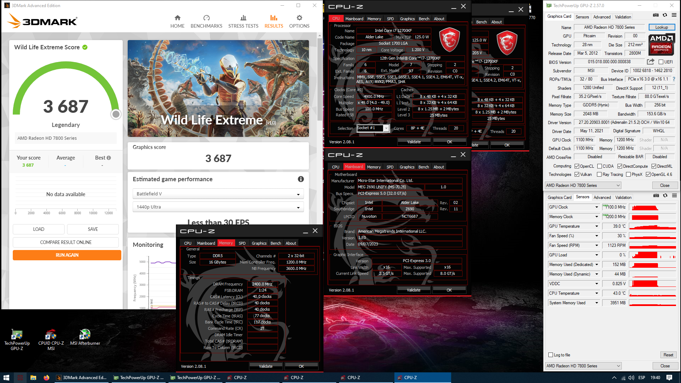Expand System Memory Used sensor dropdown
This screenshot has width=681, height=383.
(x=597, y=303)
